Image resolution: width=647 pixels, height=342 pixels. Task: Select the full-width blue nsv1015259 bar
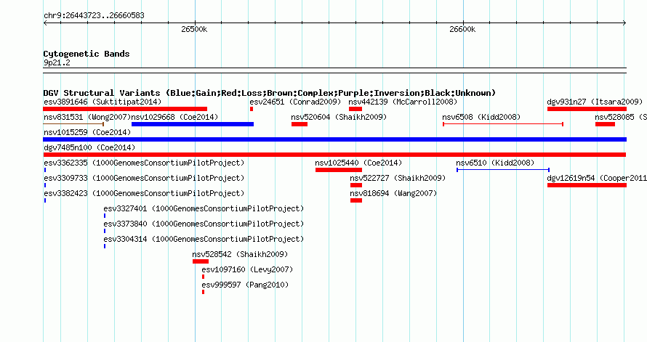click(x=334, y=139)
